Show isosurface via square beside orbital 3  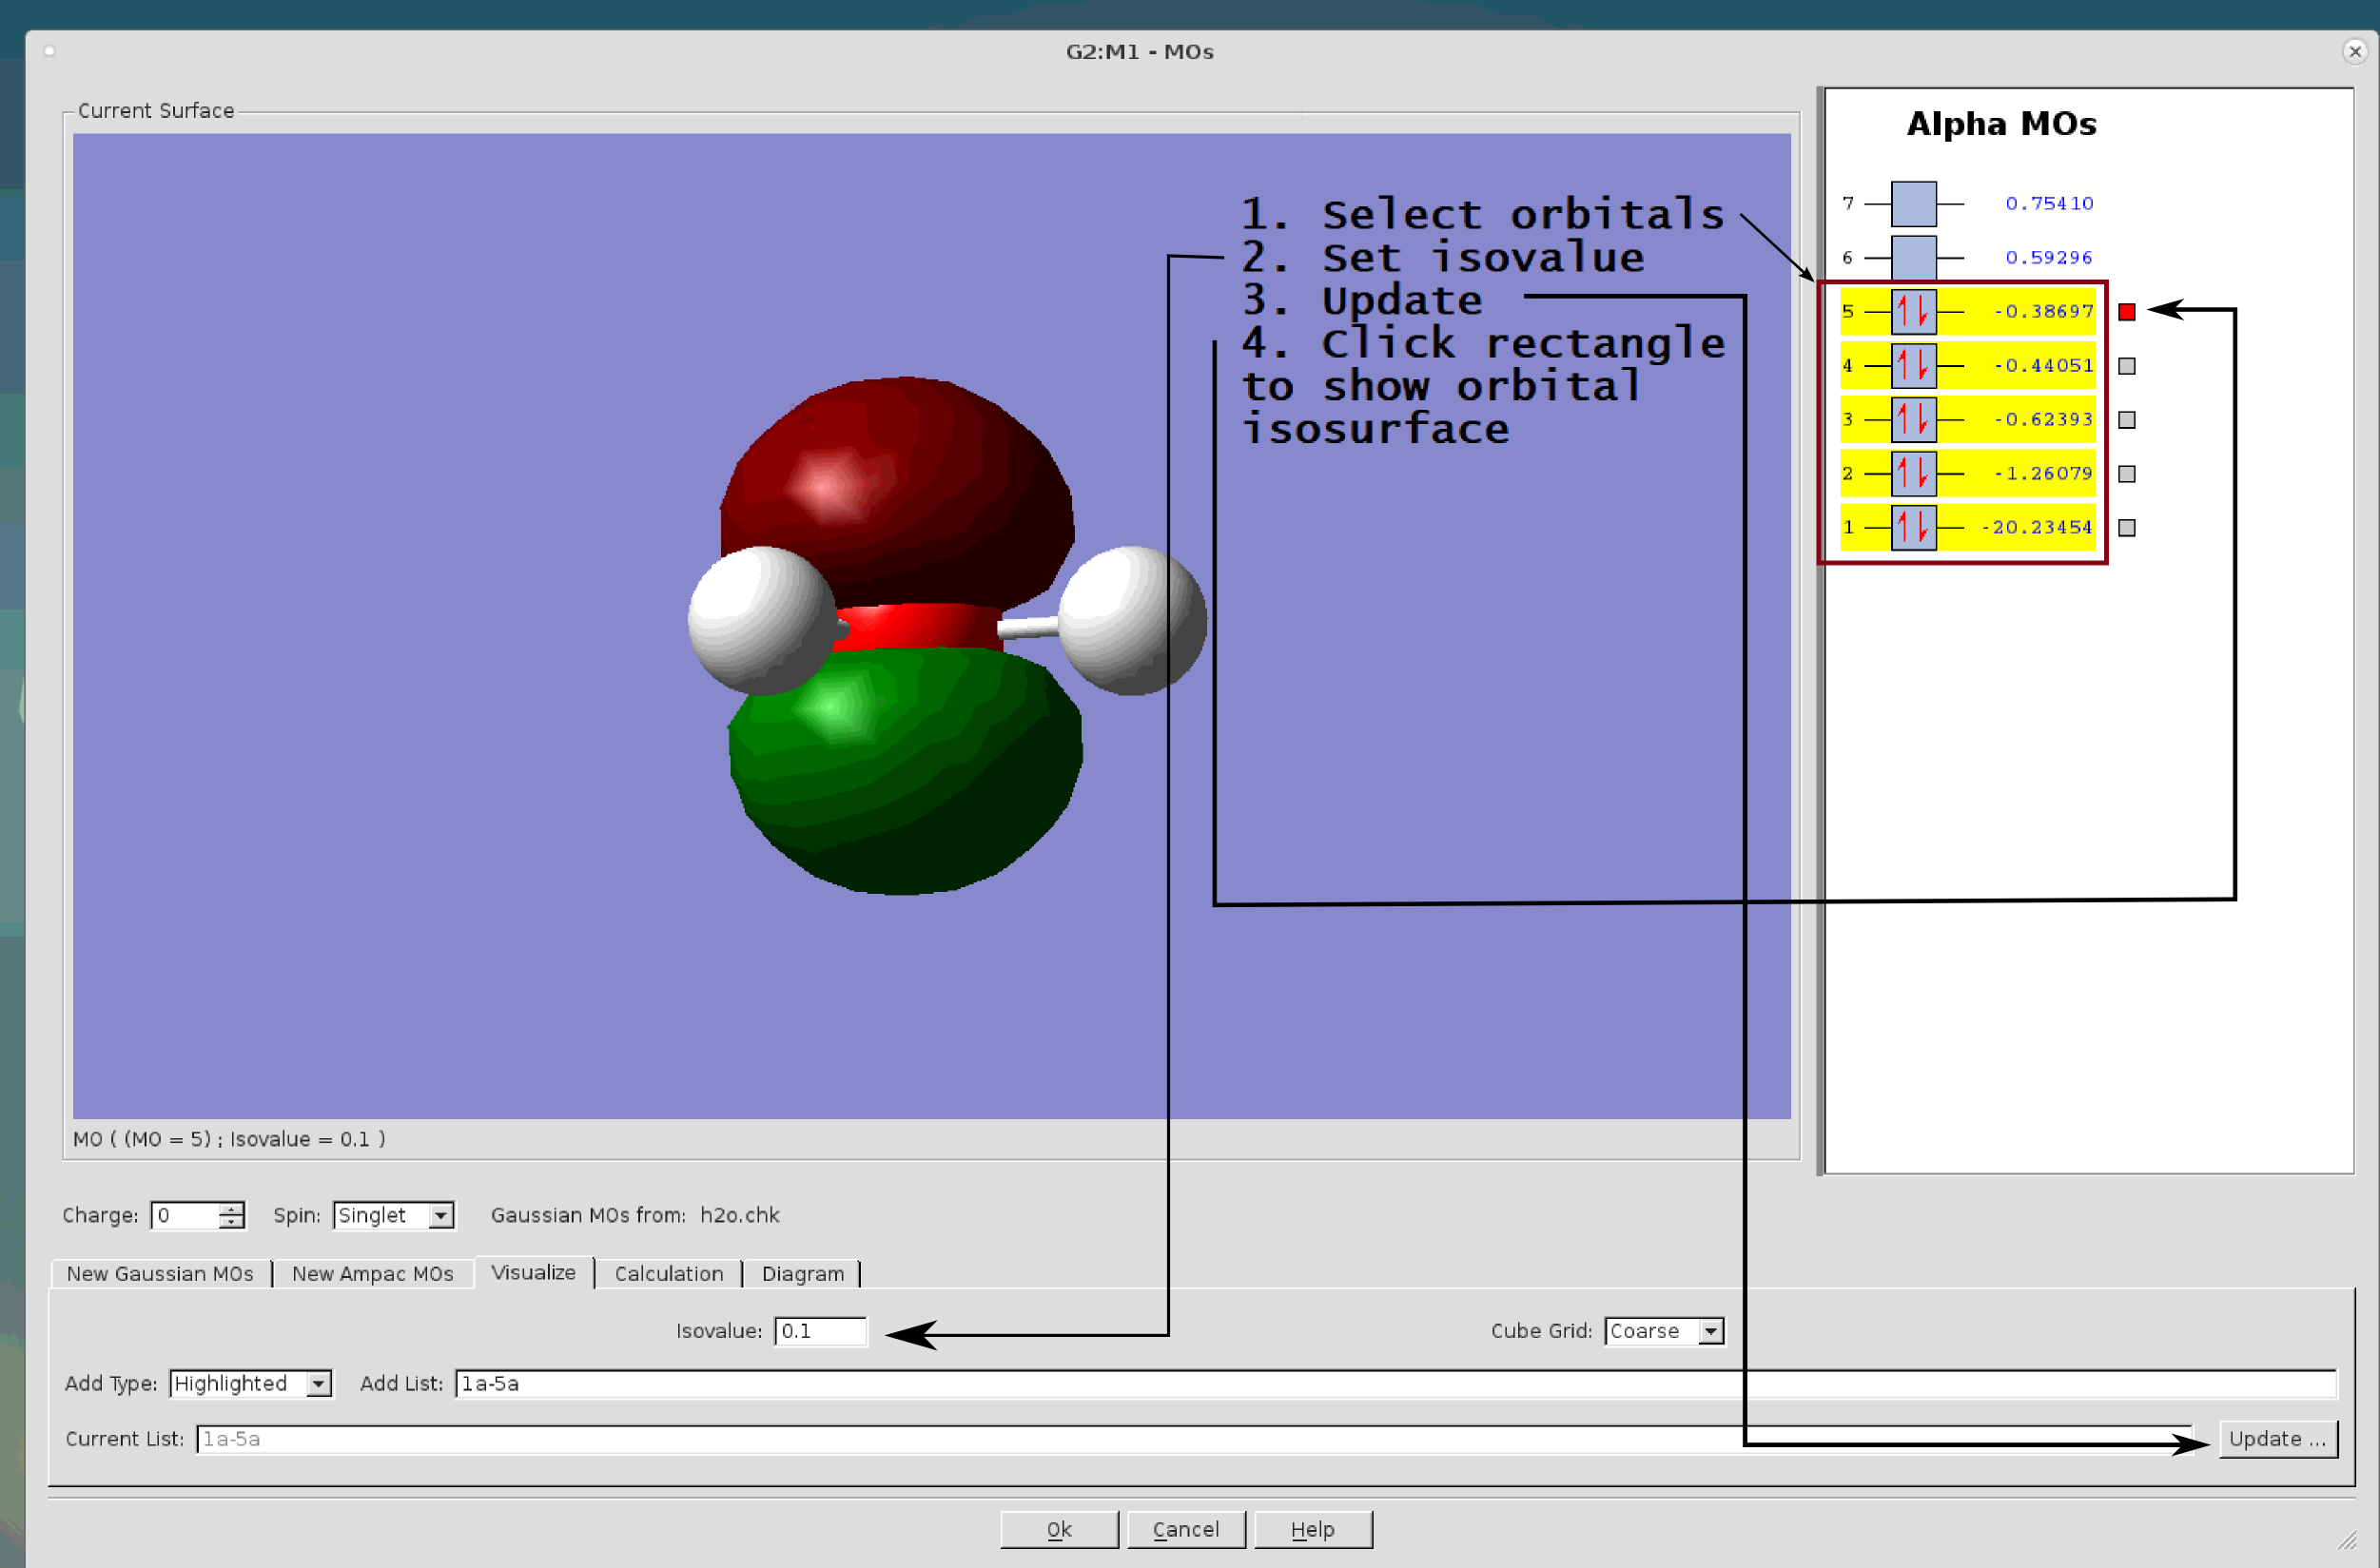tap(2127, 420)
